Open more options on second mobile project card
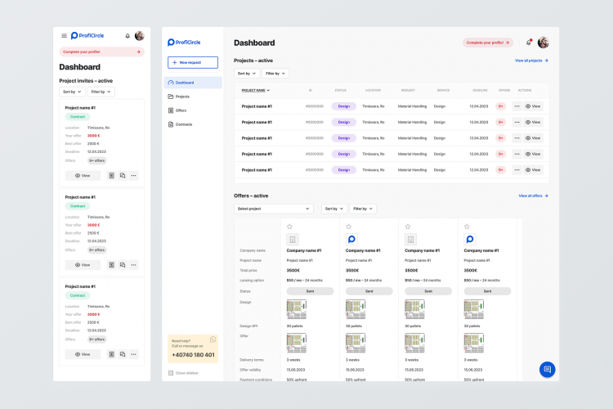The image size is (613, 409). point(134,265)
